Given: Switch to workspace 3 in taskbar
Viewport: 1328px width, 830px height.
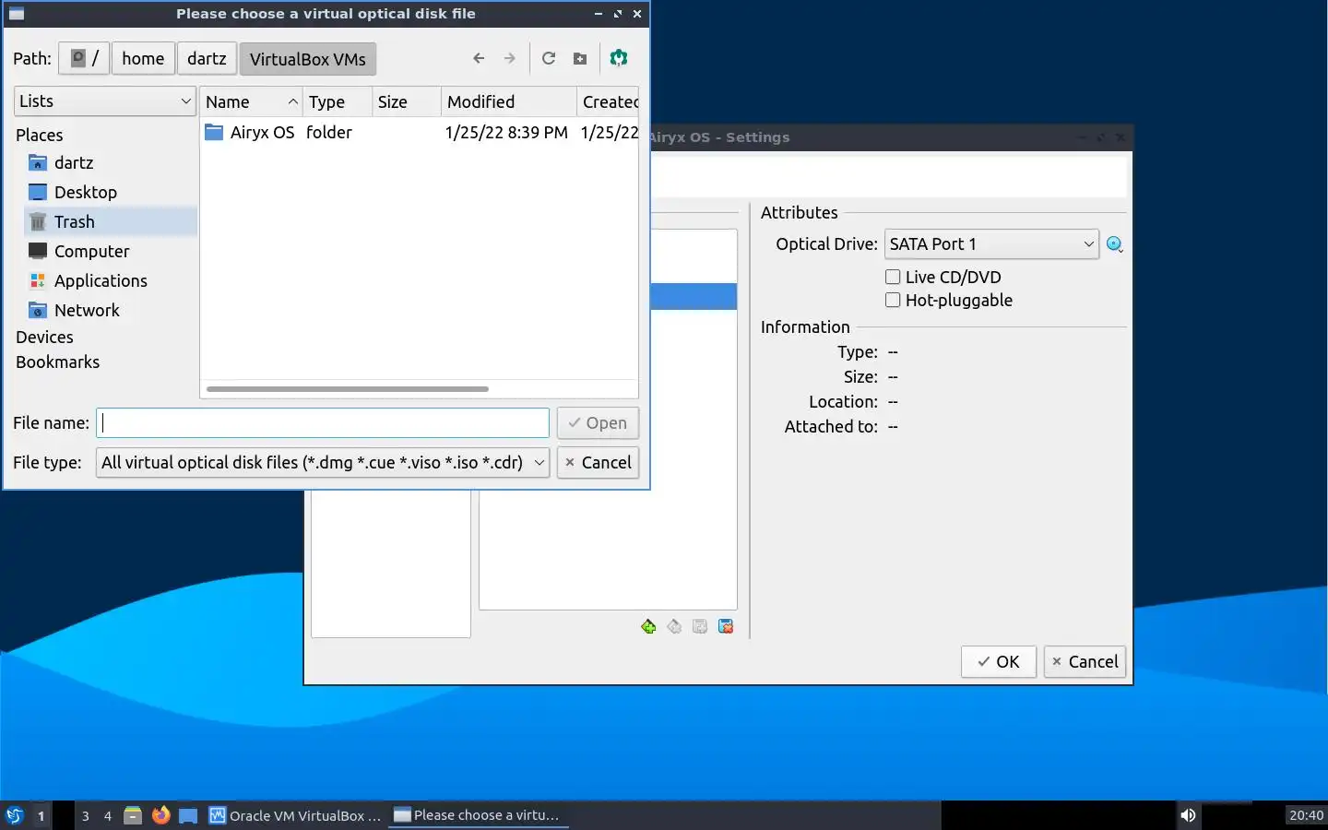Looking at the screenshot, I should coord(86,815).
